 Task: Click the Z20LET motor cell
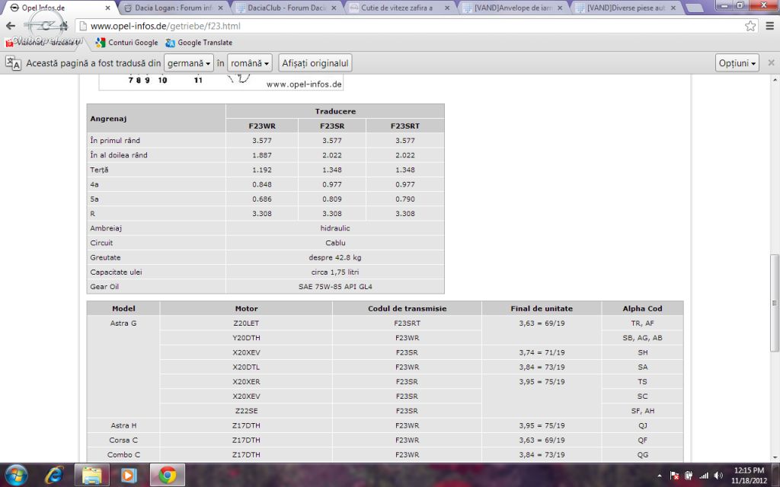[x=246, y=323]
